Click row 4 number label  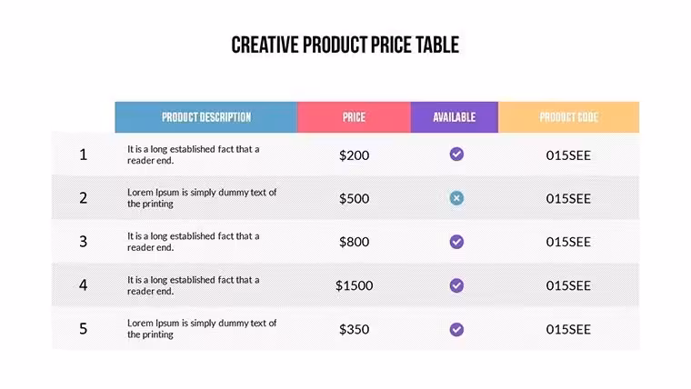[x=83, y=285]
